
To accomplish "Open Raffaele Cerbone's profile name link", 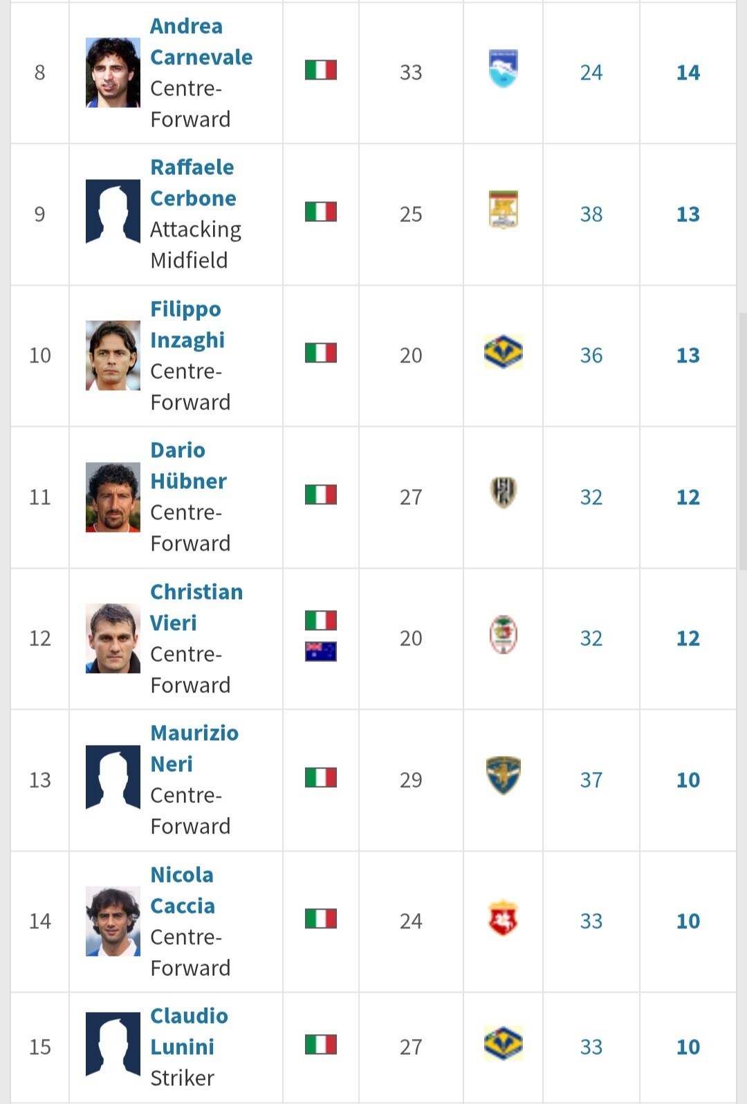I will [x=192, y=183].
